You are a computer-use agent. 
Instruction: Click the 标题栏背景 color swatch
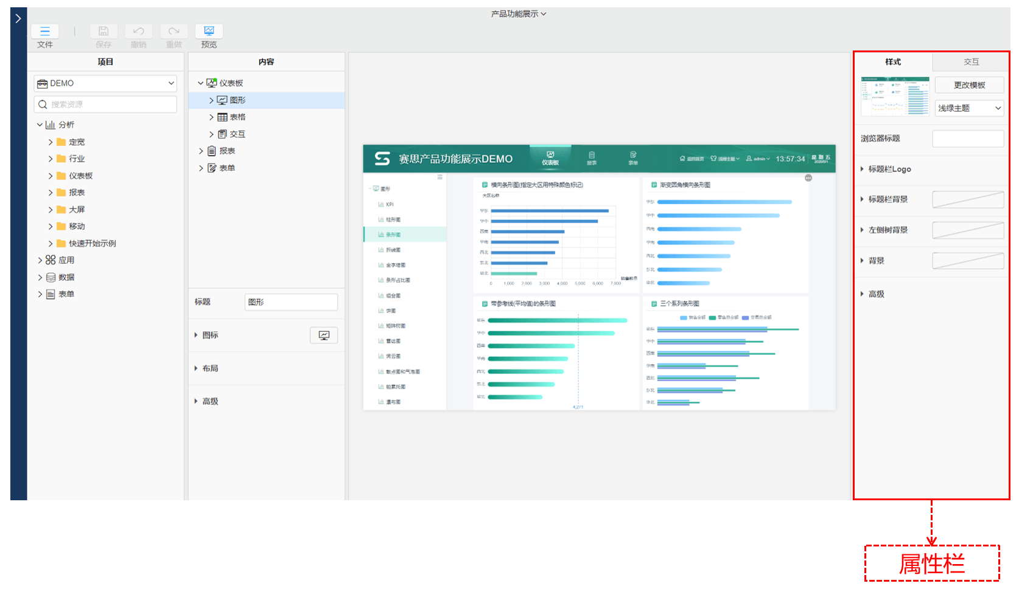point(968,199)
